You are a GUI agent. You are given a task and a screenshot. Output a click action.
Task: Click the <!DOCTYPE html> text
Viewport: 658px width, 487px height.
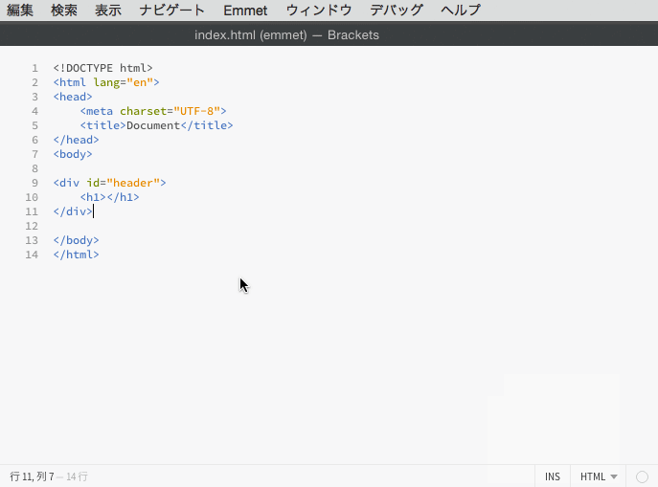[x=102, y=68]
